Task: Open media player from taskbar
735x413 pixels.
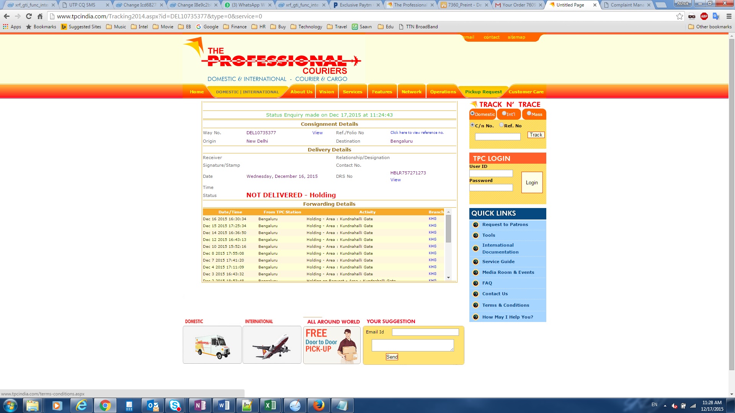Action: 57,405
